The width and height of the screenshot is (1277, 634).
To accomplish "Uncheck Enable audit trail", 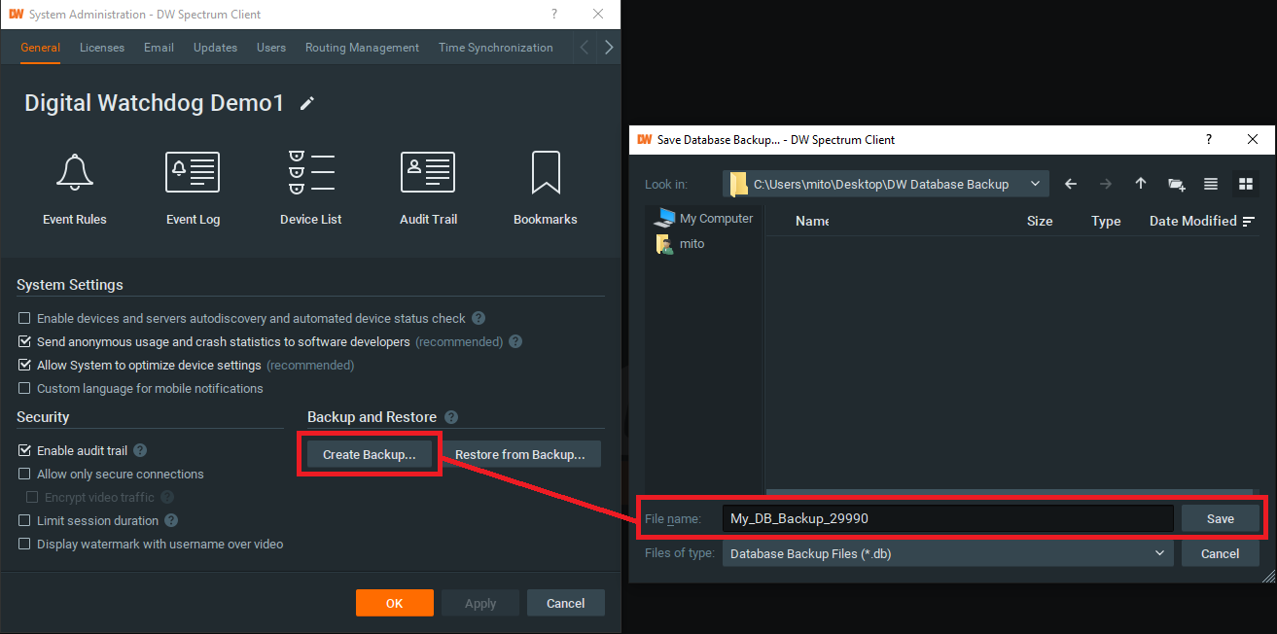I will click(x=24, y=450).
